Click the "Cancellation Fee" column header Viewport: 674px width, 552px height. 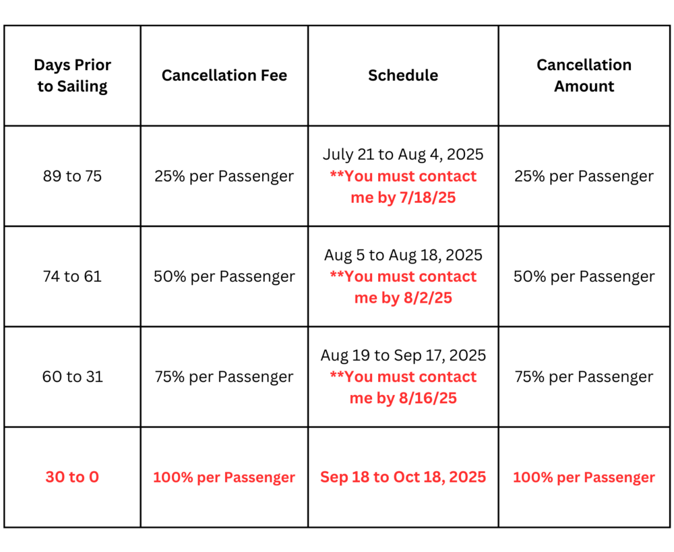[x=224, y=75]
